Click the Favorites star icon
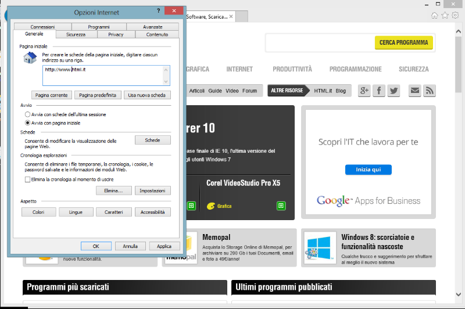The width and height of the screenshot is (465, 309). point(445,16)
